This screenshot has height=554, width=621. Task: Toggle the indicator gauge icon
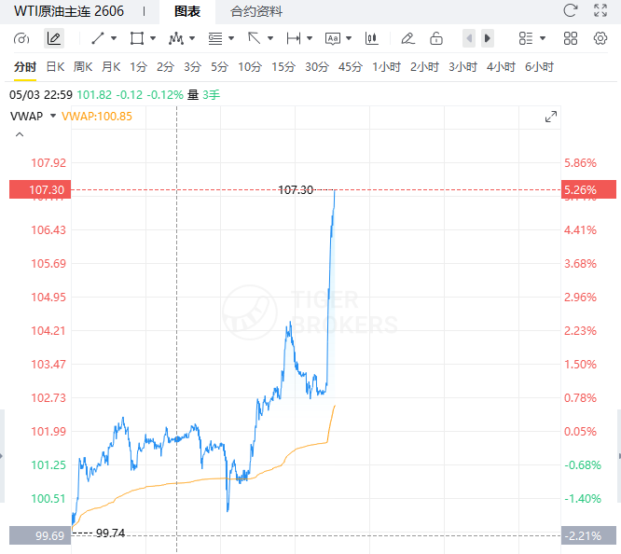pos(21,38)
